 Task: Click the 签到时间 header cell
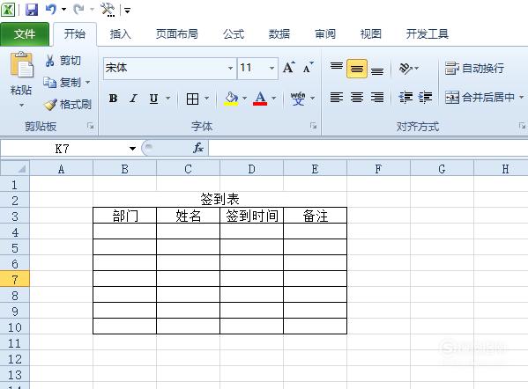[x=251, y=216]
